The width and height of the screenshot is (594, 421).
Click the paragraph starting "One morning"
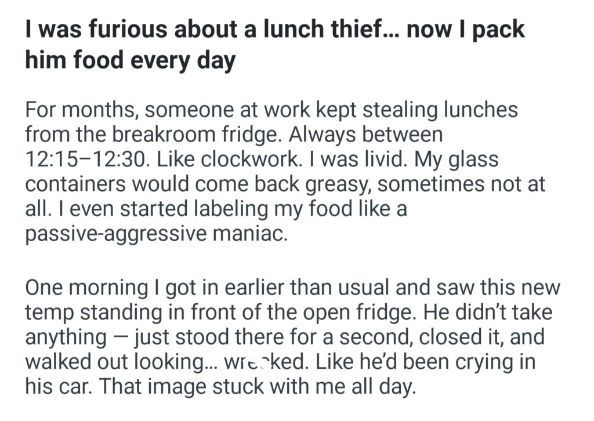[289, 336]
